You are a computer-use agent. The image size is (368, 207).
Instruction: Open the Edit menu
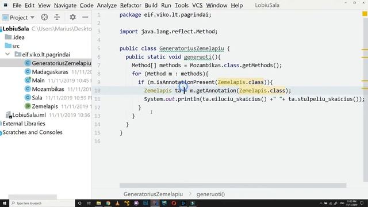tap(29, 5)
